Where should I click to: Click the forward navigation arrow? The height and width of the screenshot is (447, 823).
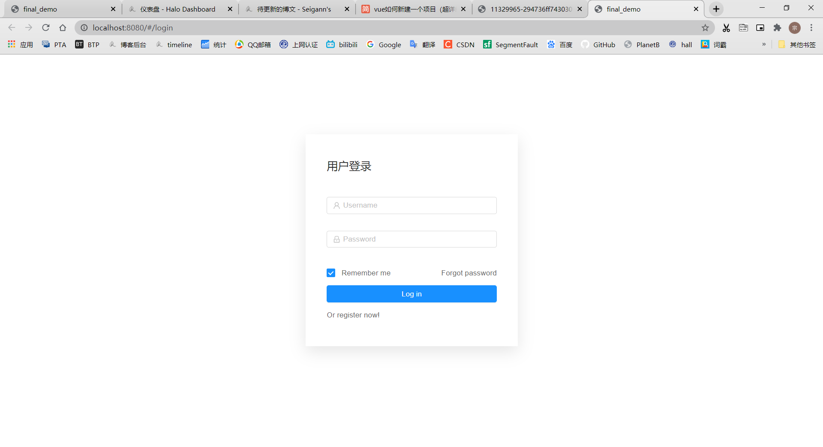pos(29,28)
